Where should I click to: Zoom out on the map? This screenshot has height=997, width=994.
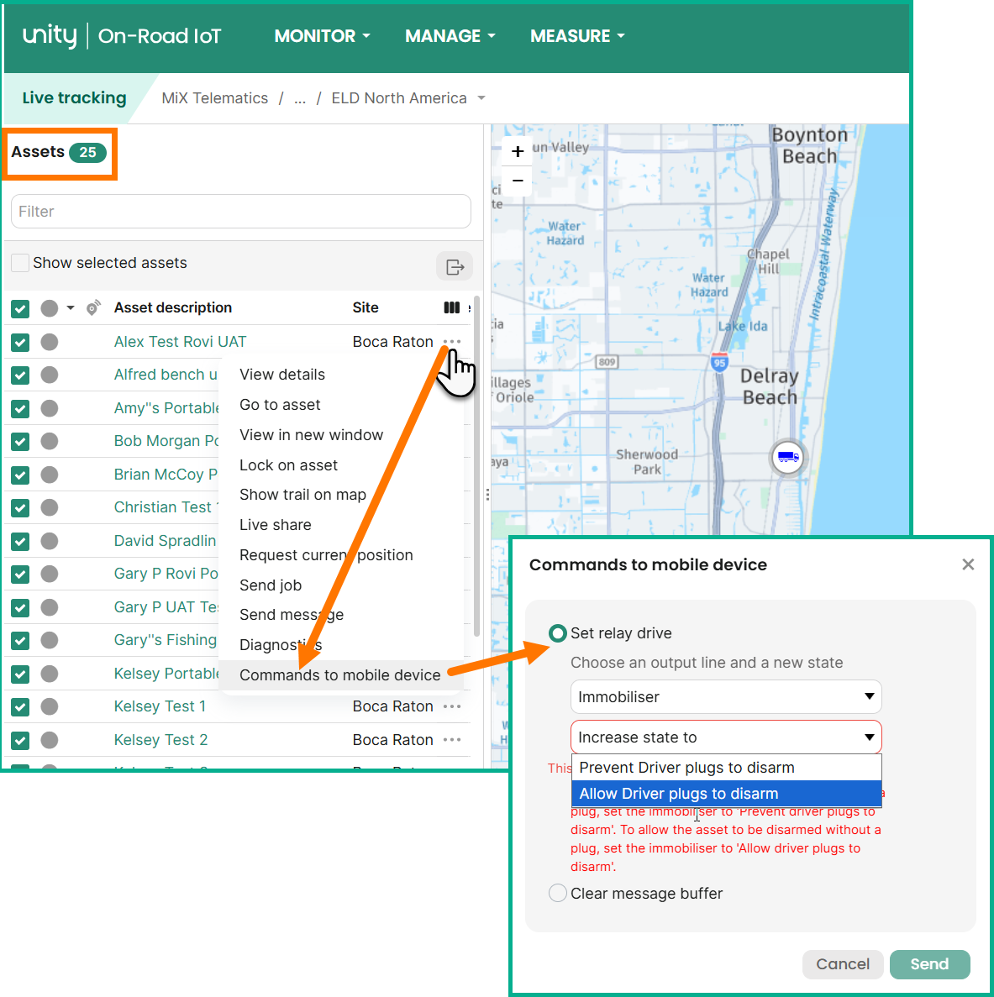518,181
